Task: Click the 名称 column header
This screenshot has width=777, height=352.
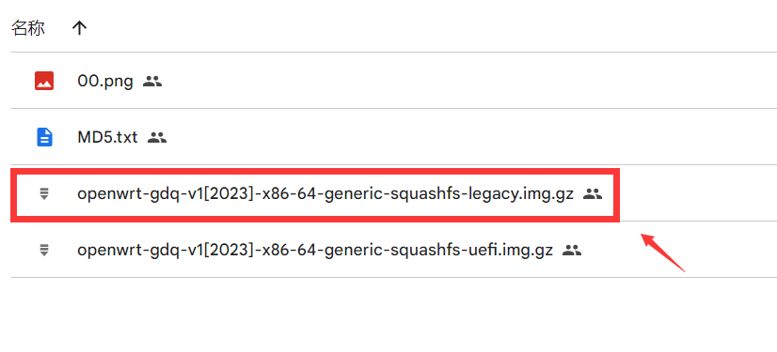Action: pos(28,28)
